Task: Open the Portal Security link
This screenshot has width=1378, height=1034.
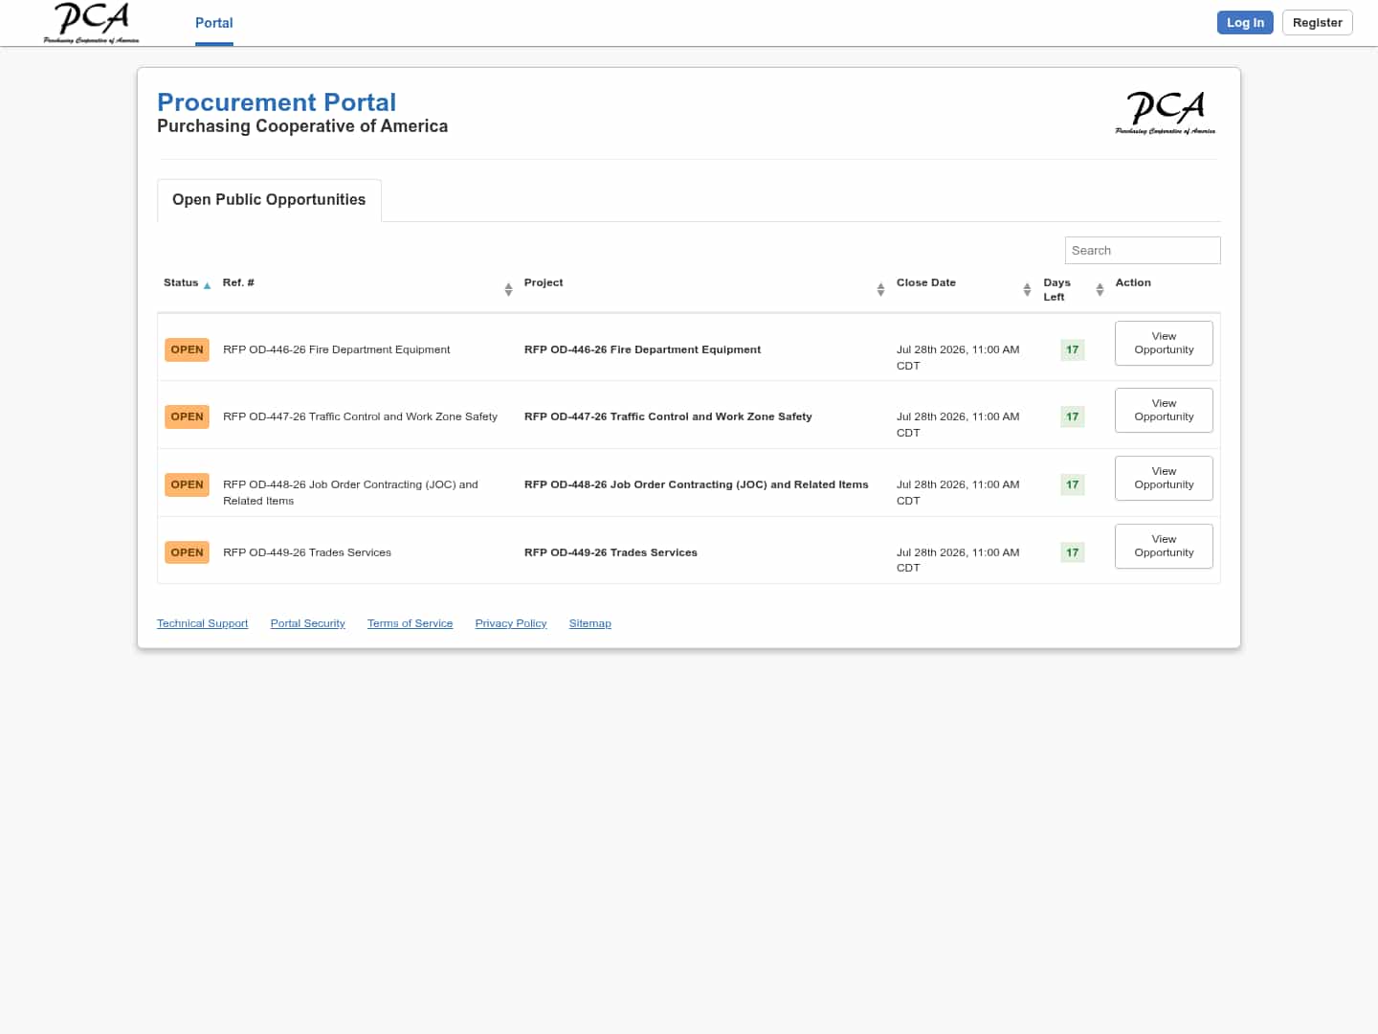Action: (307, 623)
